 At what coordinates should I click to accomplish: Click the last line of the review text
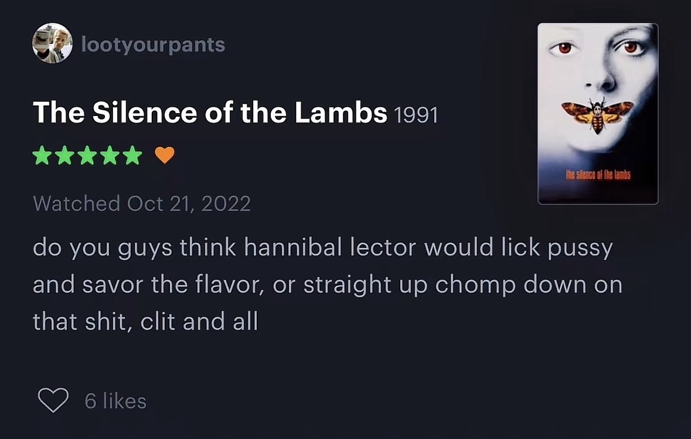pyautogui.click(x=145, y=321)
